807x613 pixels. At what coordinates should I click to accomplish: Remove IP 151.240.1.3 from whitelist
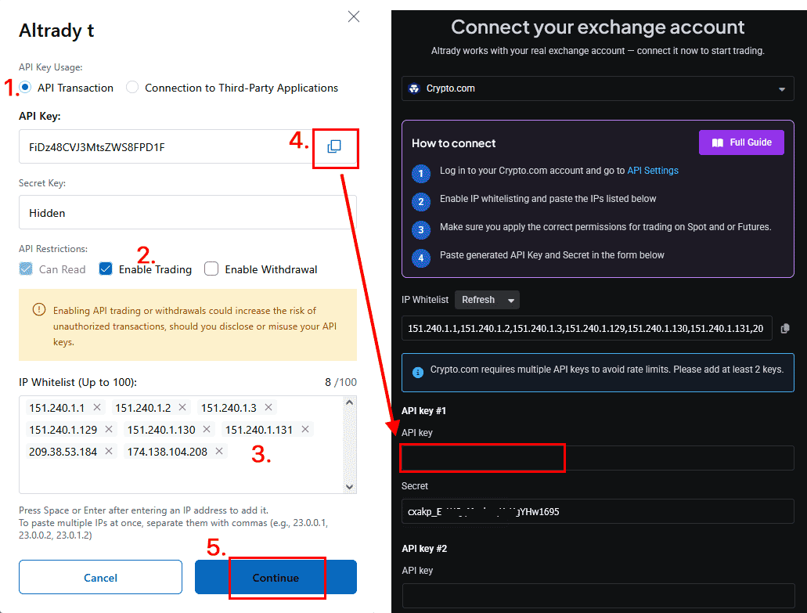268,407
